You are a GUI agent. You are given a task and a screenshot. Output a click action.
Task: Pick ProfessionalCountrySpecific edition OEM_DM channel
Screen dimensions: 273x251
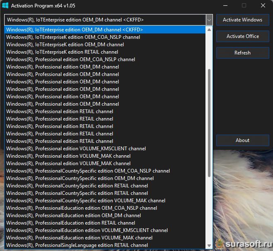[x=105, y=178]
